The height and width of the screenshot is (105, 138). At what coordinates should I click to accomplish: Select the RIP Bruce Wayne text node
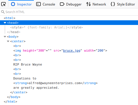pos(28,64)
